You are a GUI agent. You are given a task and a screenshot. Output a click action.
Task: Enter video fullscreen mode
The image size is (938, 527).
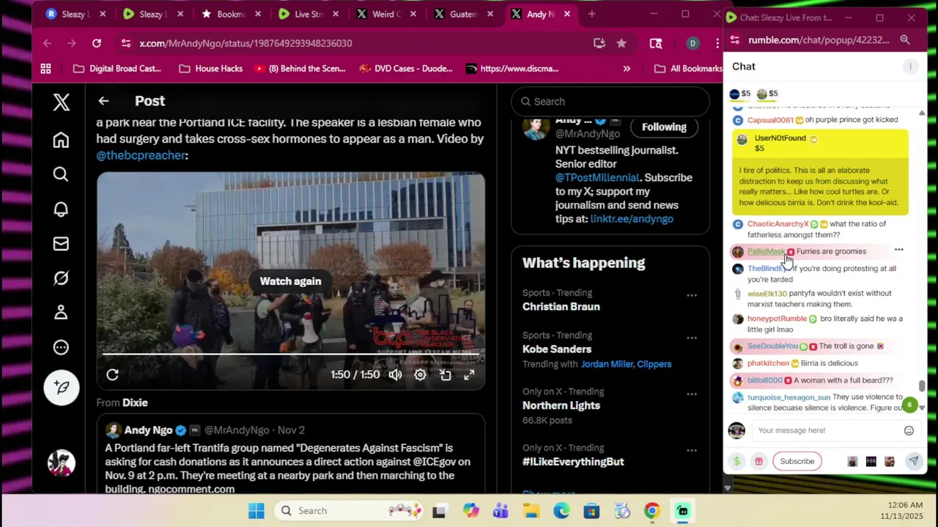[x=469, y=375]
